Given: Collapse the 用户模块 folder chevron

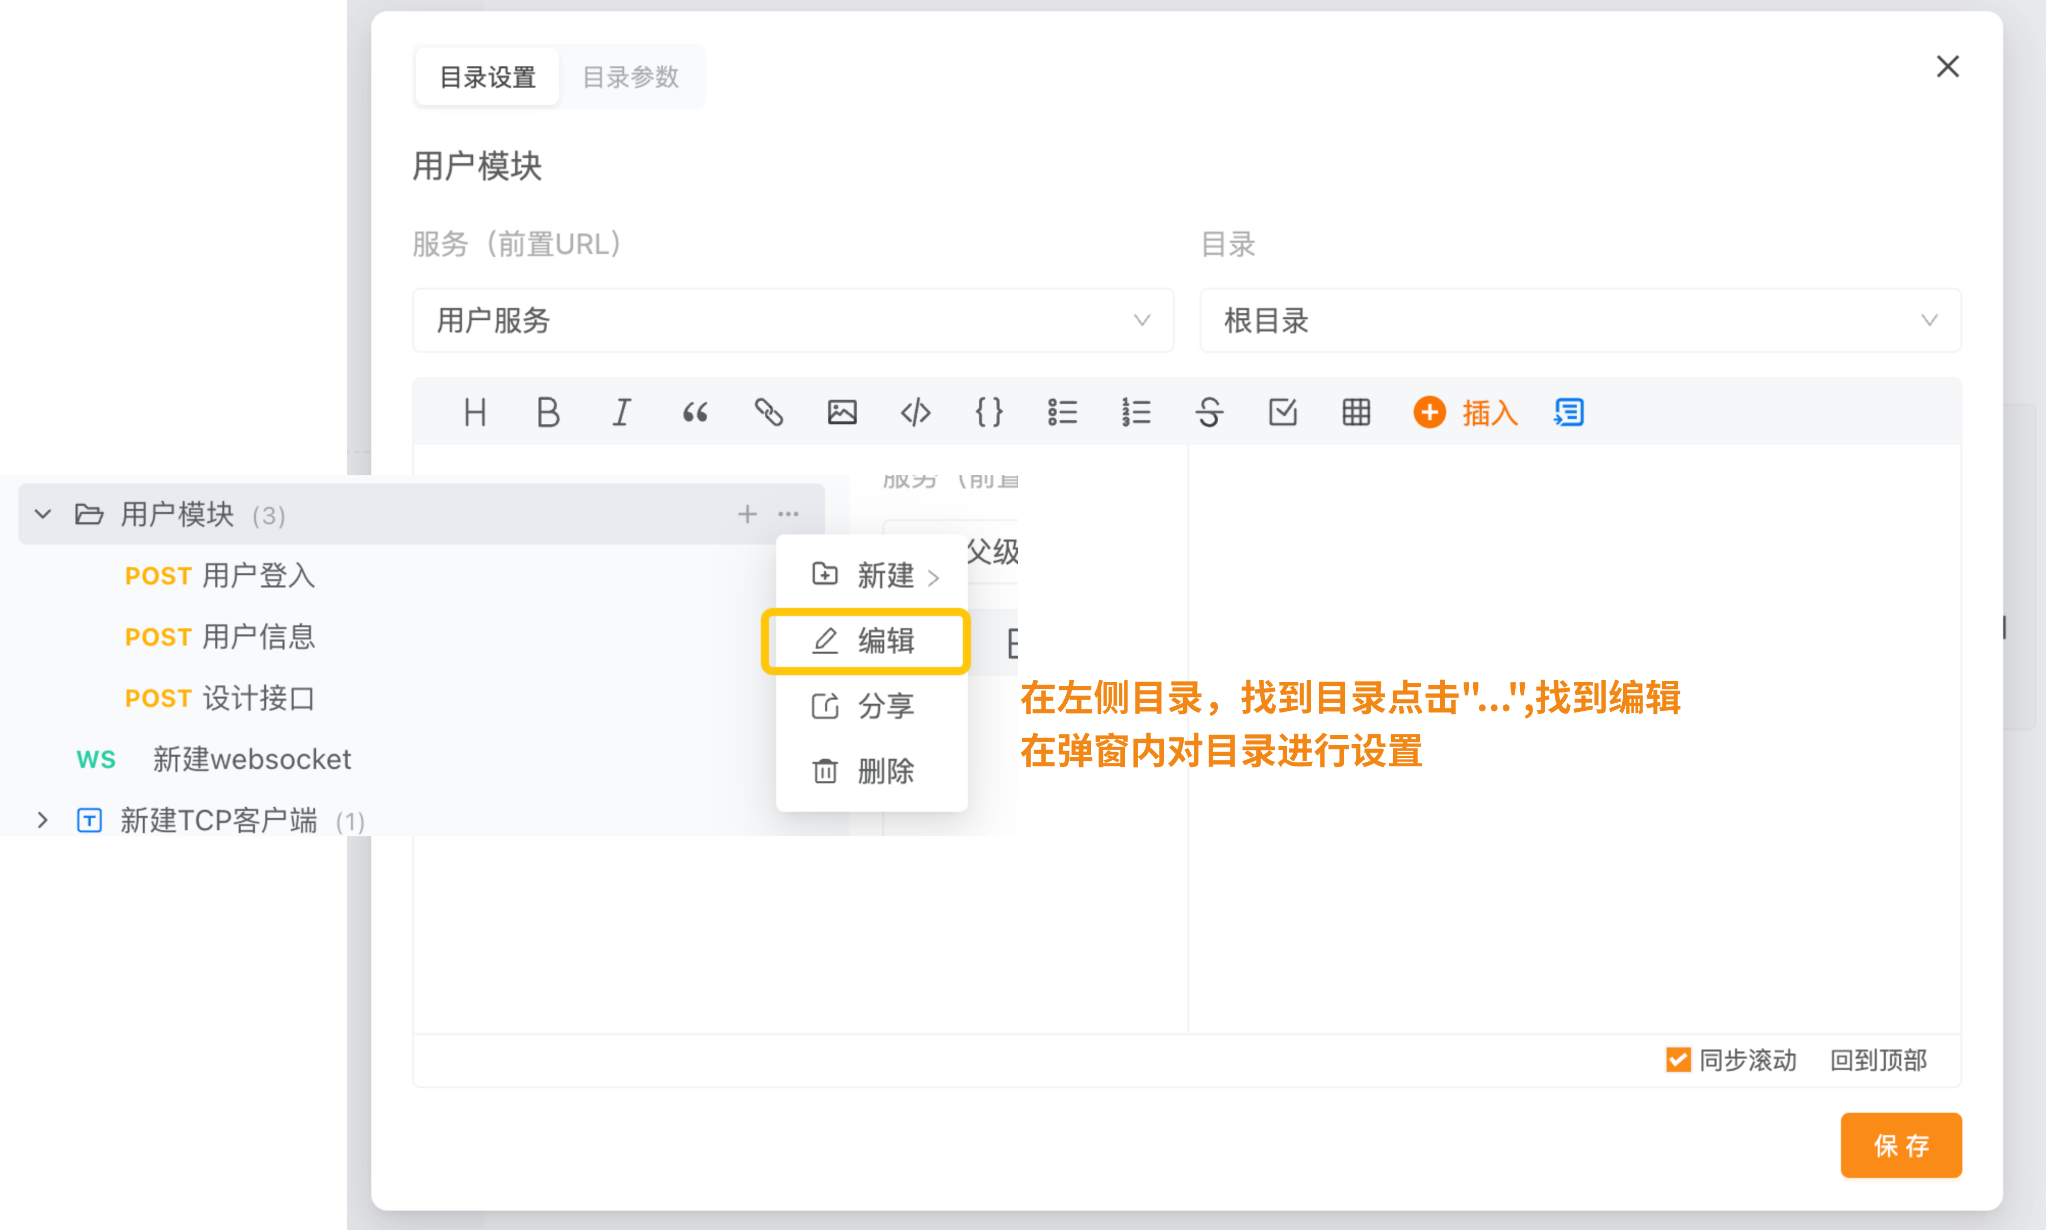Looking at the screenshot, I should point(43,514).
